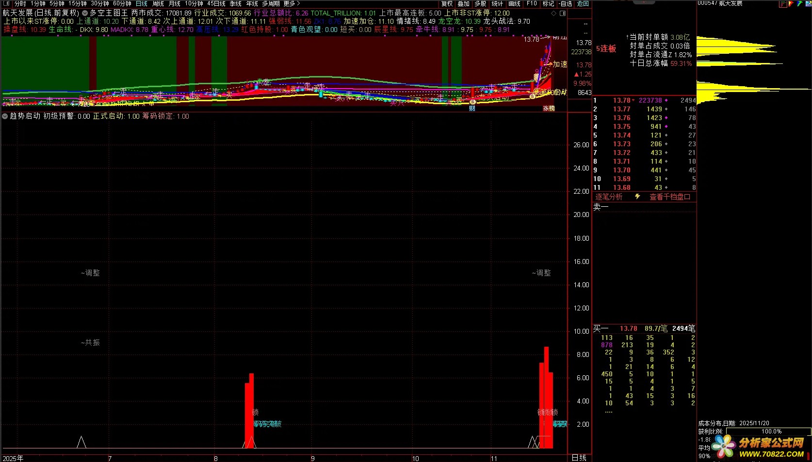Select the 45日线 period tab

pos(216,3)
